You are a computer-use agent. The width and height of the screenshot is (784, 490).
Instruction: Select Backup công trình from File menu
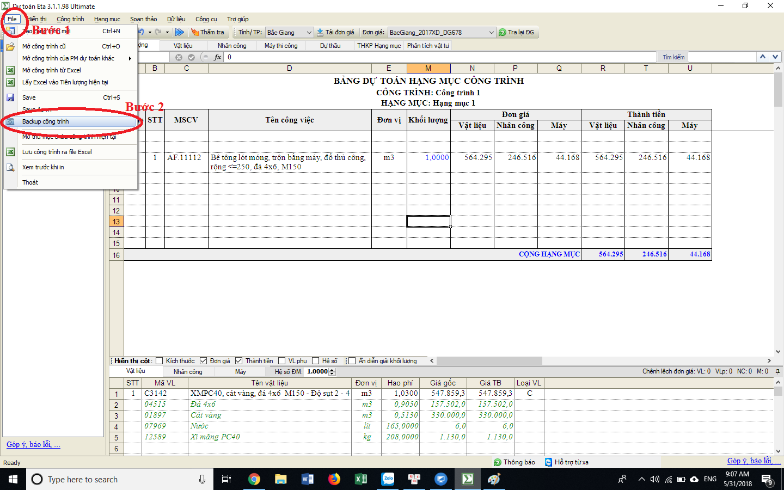[46, 121]
